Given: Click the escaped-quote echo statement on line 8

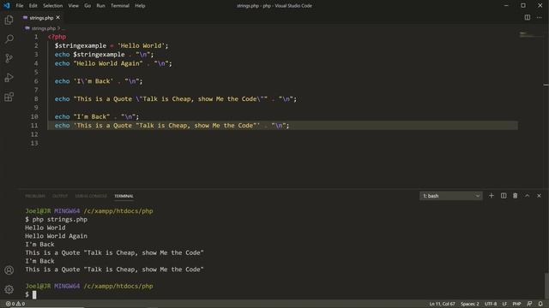Looking at the screenshot, I should click(x=175, y=99).
